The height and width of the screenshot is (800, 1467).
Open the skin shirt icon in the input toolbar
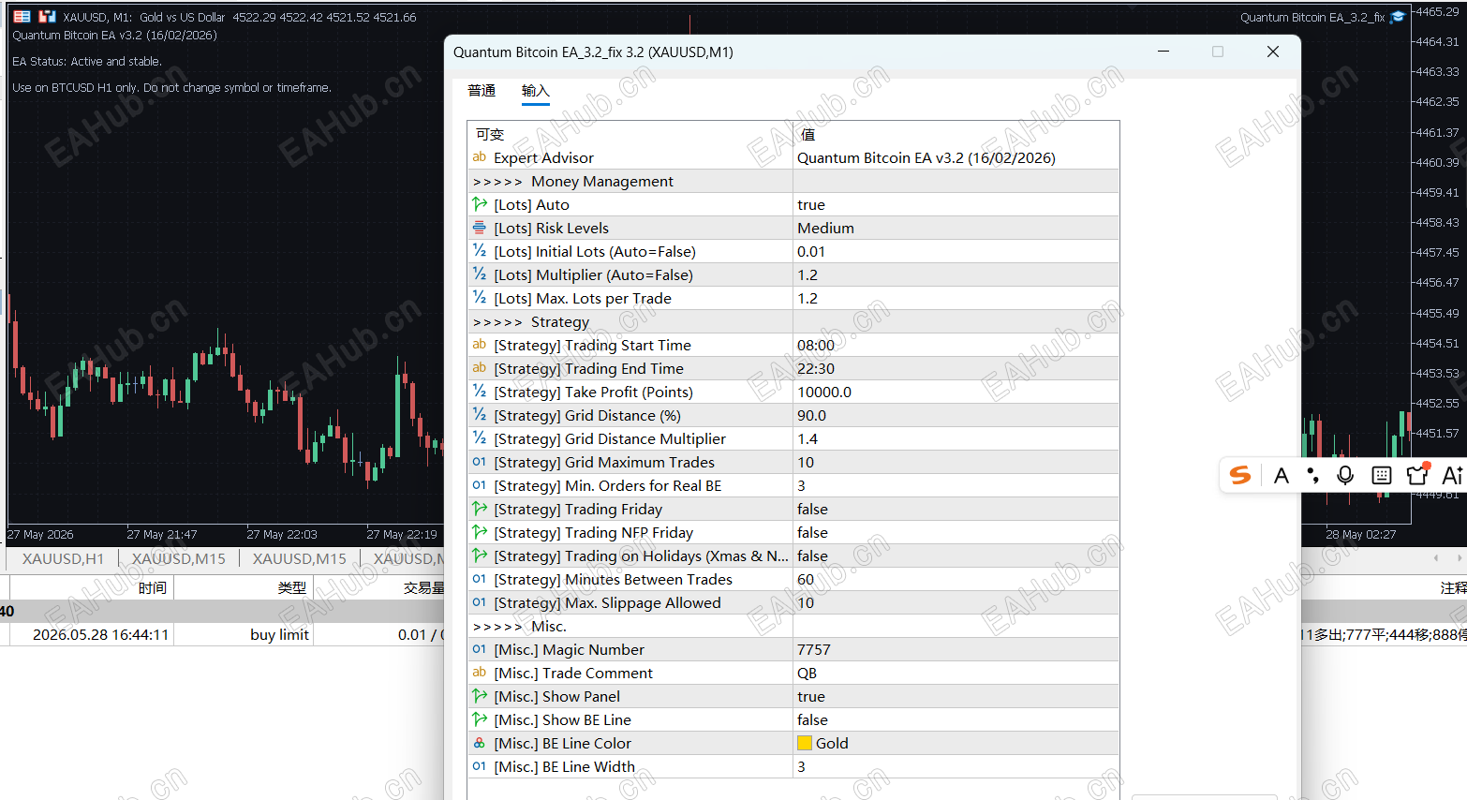[1418, 474]
